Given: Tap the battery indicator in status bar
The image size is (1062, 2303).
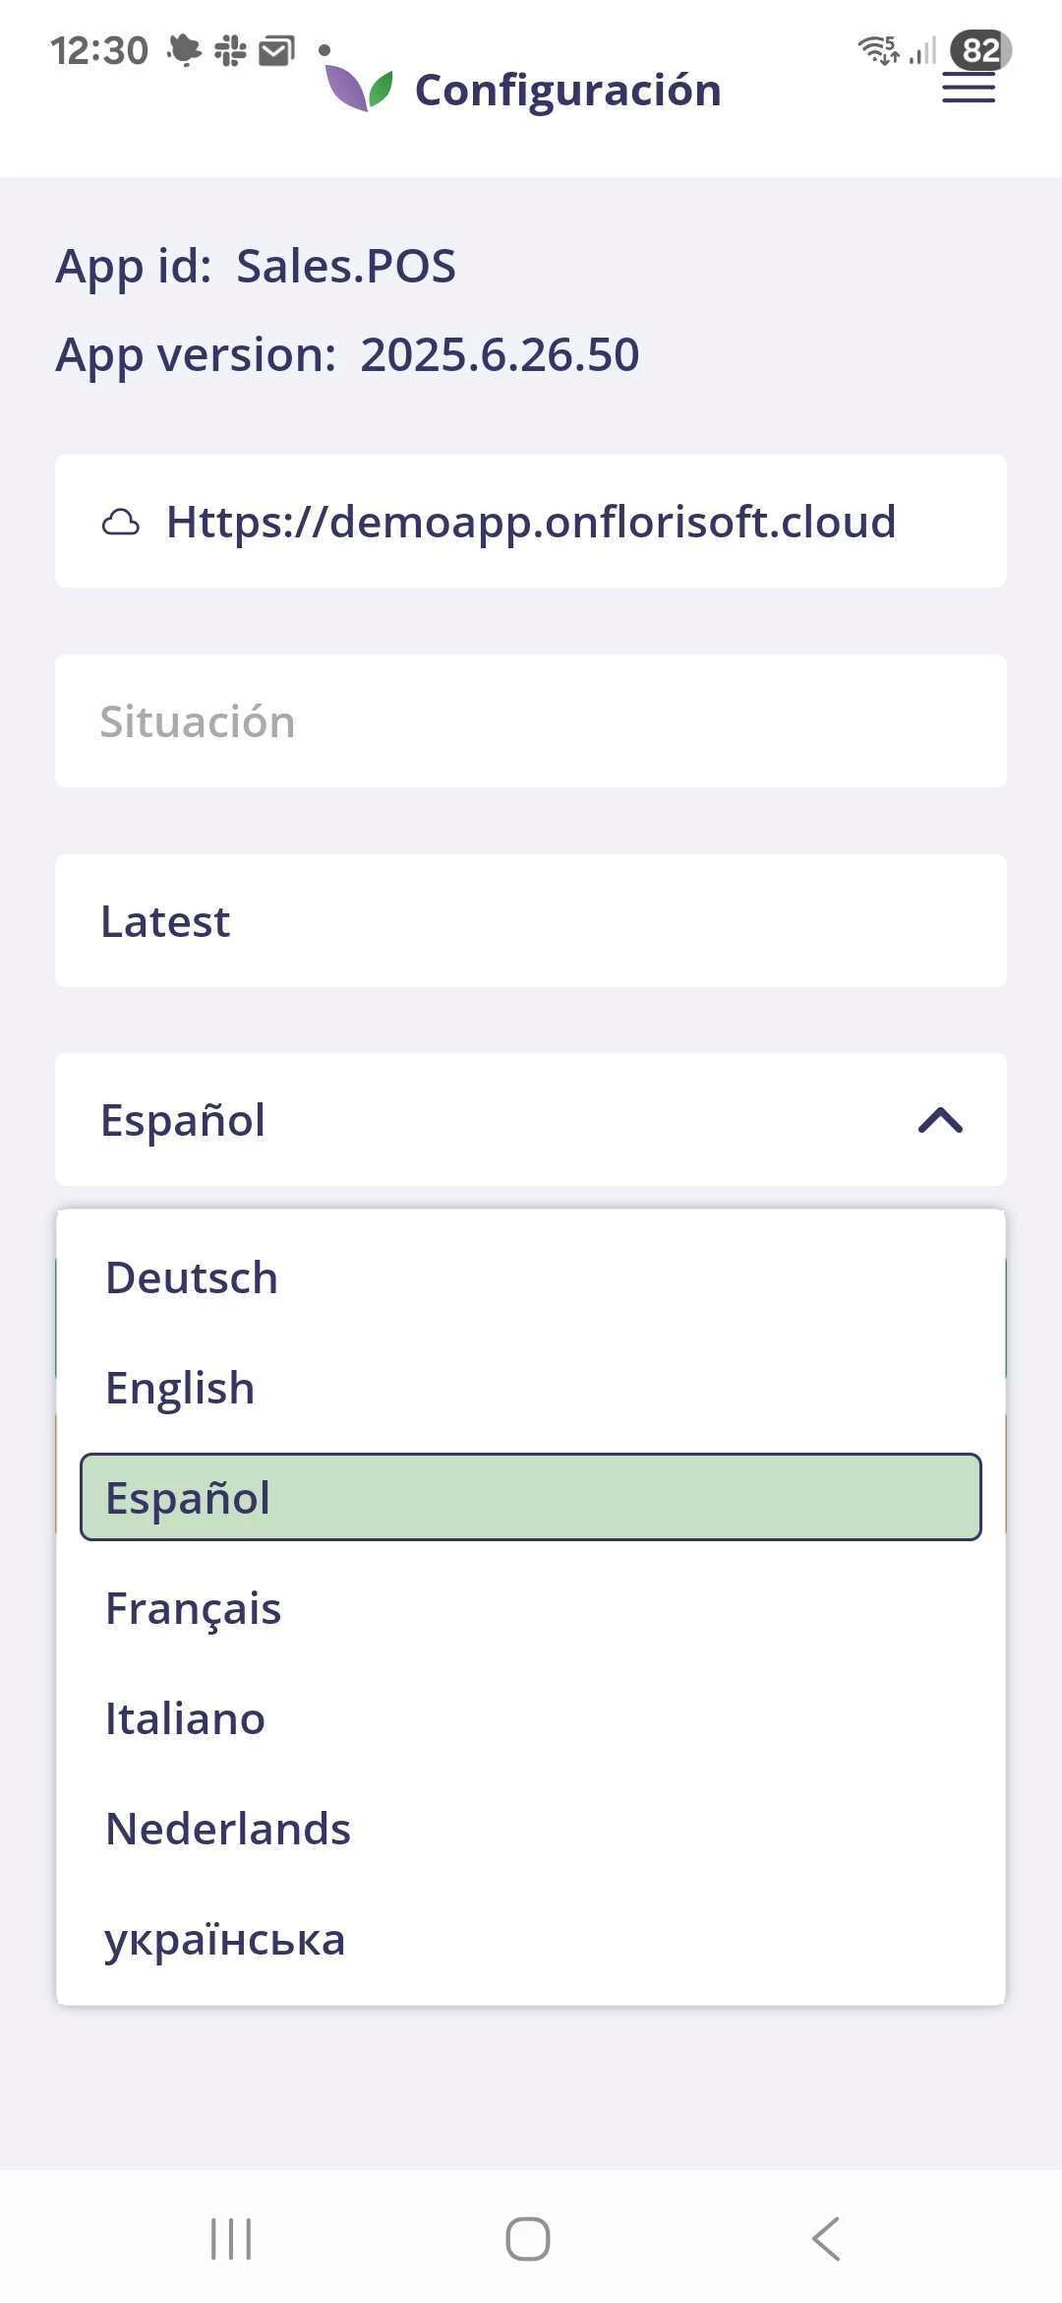Looking at the screenshot, I should (x=980, y=50).
